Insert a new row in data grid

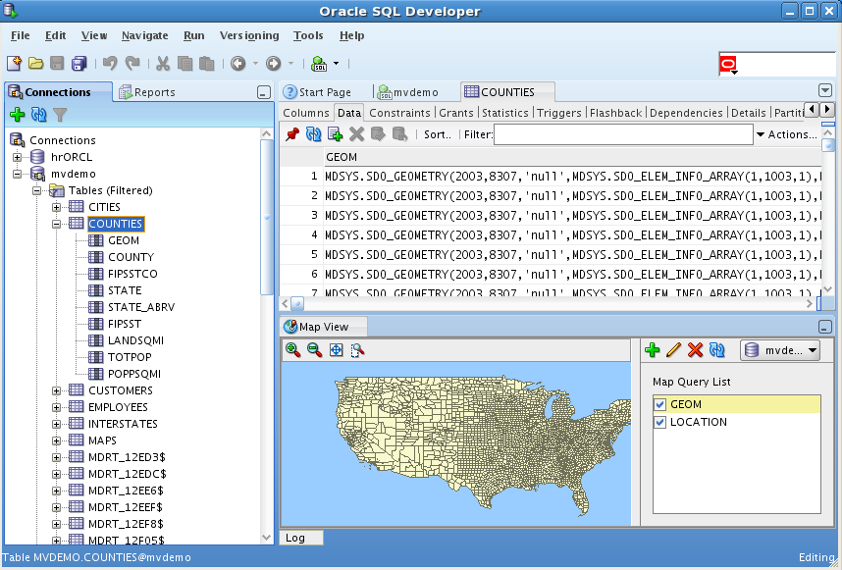point(335,134)
